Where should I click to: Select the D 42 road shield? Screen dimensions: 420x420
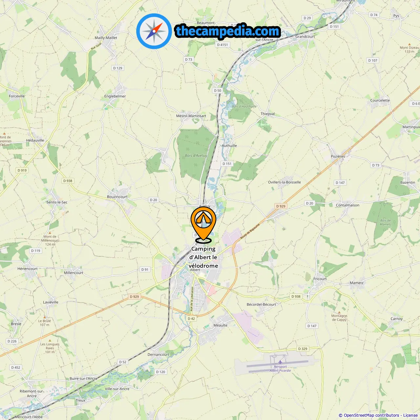pos(191,319)
